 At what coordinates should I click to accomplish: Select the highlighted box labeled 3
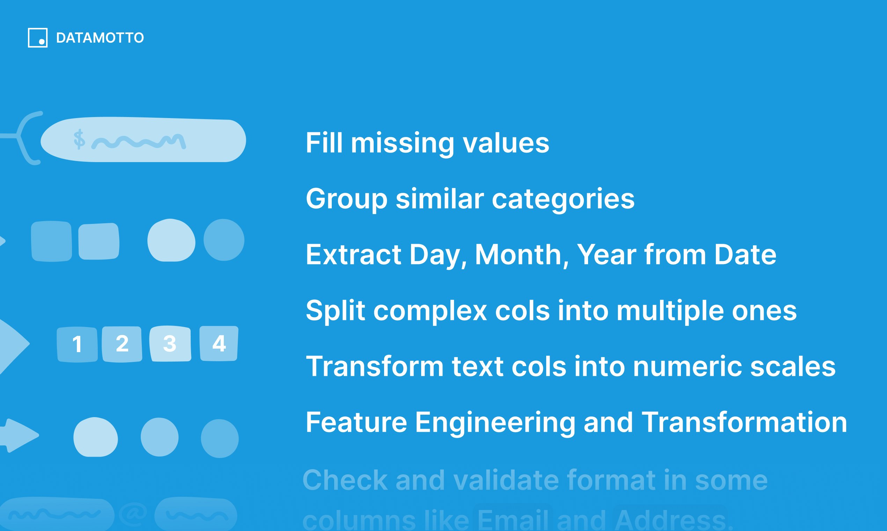(170, 343)
